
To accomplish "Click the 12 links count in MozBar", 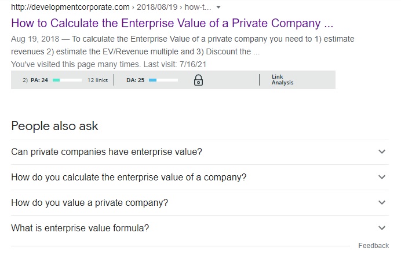I will click(97, 80).
